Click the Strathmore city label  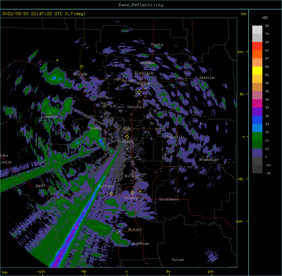point(169,199)
